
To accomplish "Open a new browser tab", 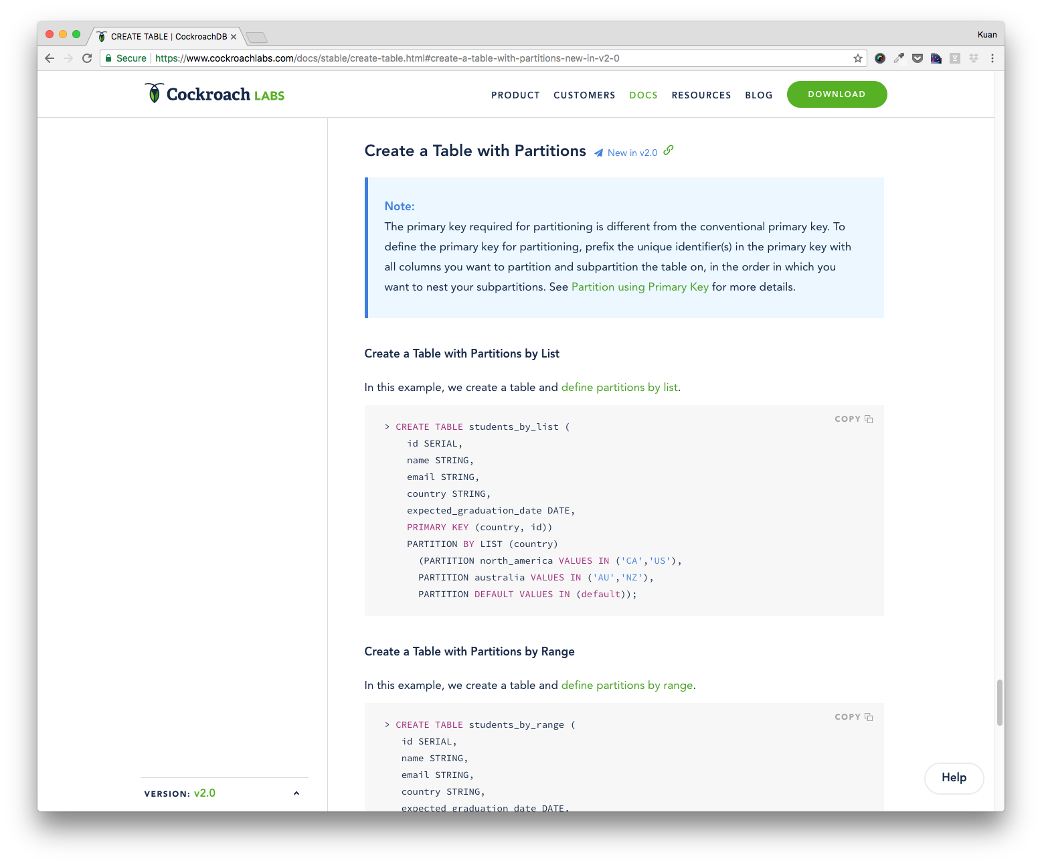I will [x=256, y=37].
